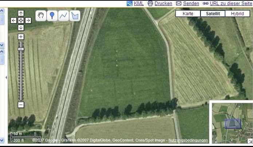253x147 pixels.
Task: Collapse the left side panel with triangle
Action: 6,77
